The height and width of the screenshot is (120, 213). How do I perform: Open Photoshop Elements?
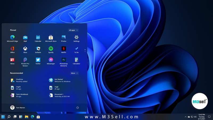tap(64, 62)
